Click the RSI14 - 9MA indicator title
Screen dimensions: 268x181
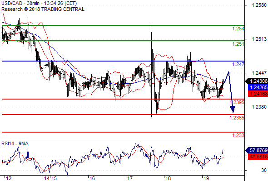(x=15, y=144)
